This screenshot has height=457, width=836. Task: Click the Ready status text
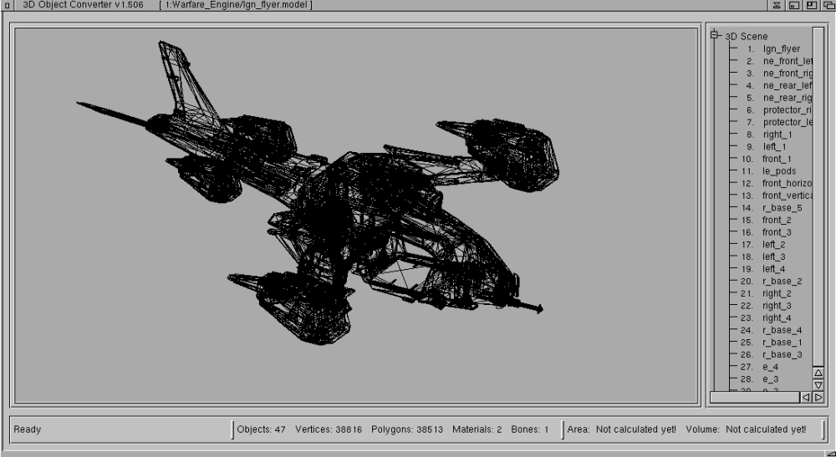pyautogui.click(x=28, y=429)
